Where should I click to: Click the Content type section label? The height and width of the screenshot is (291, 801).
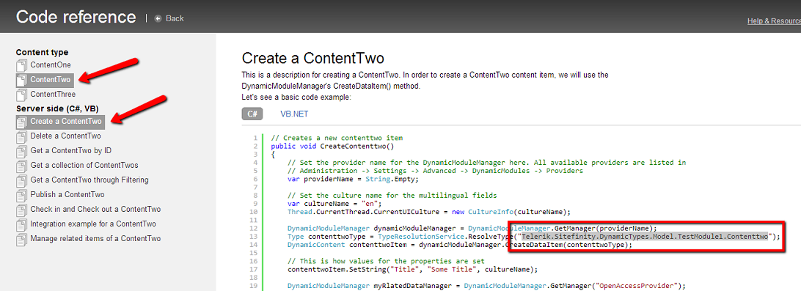(x=42, y=52)
